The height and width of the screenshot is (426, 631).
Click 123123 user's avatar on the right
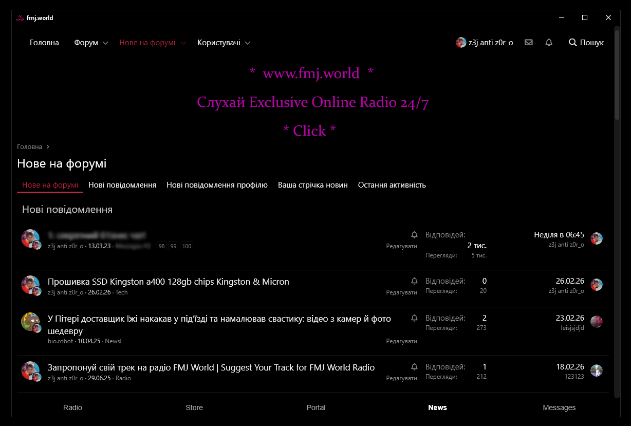click(x=596, y=371)
